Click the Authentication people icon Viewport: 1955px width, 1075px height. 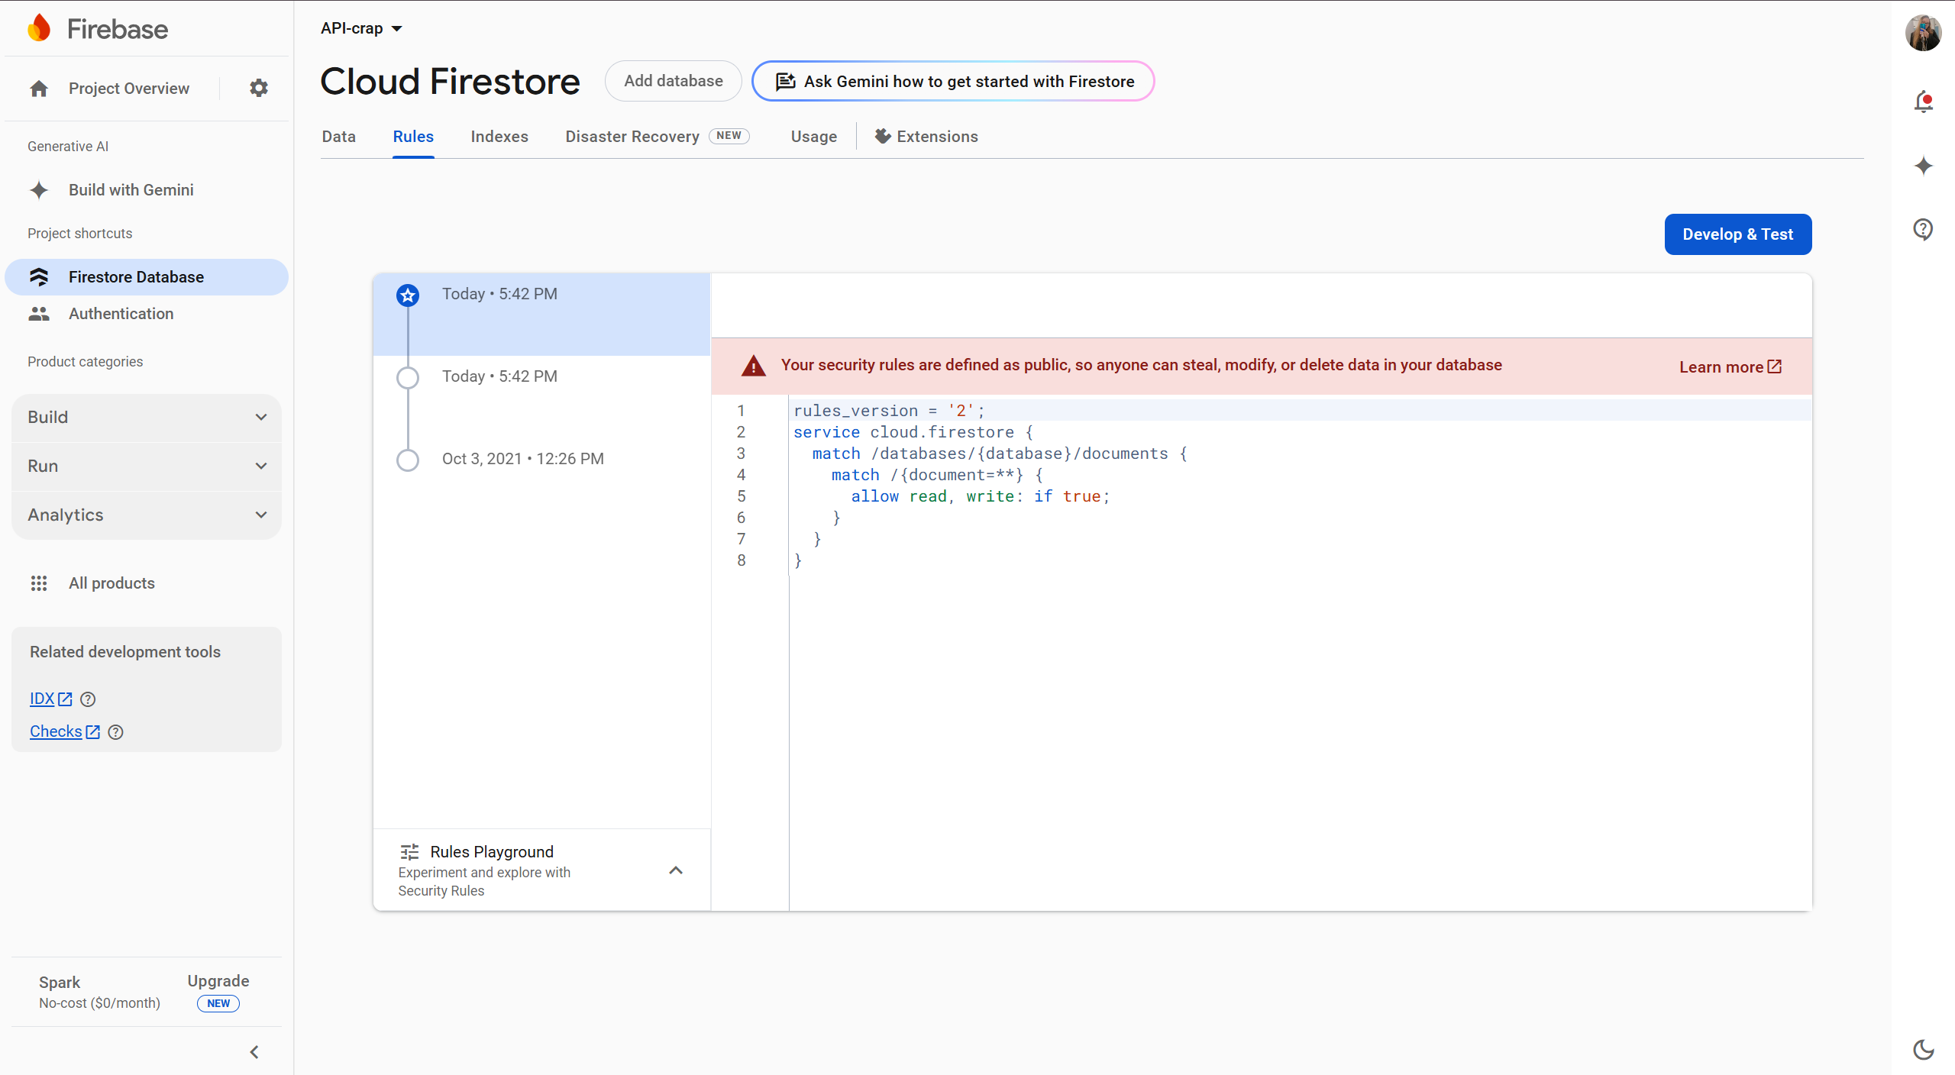pos(39,314)
